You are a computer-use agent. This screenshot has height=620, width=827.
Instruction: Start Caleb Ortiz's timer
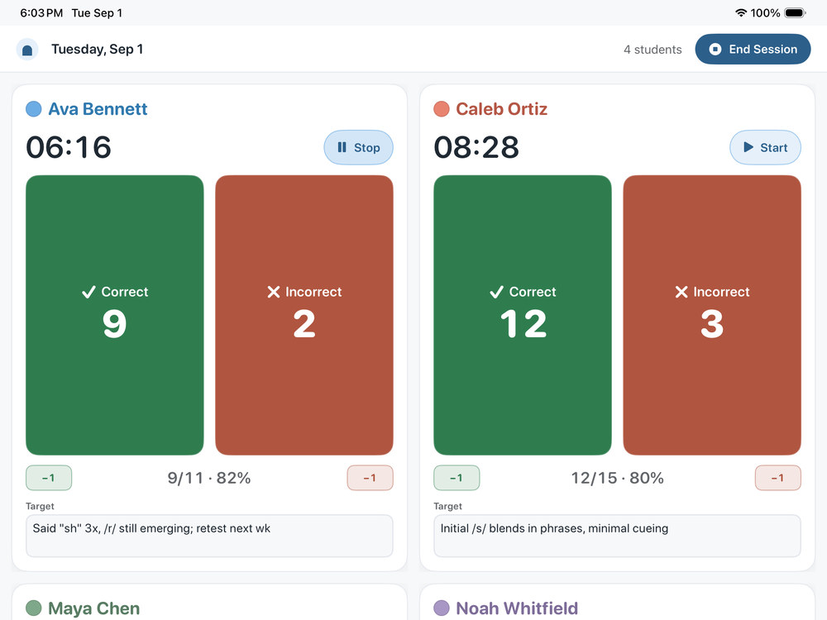coord(765,148)
